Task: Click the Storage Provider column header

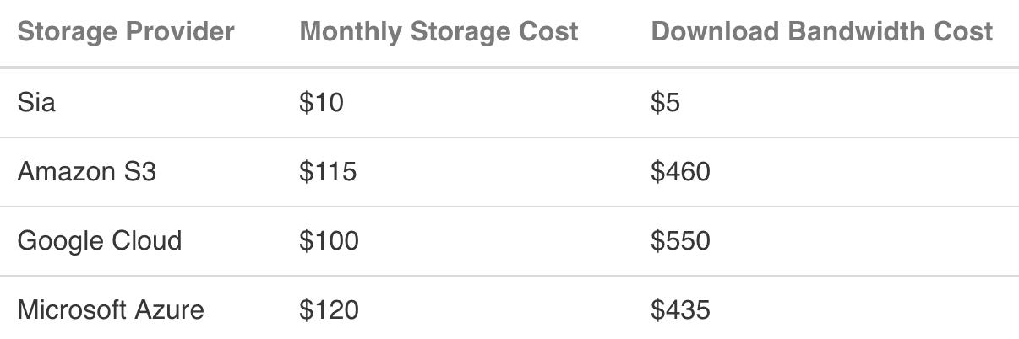Action: pyautogui.click(x=126, y=32)
